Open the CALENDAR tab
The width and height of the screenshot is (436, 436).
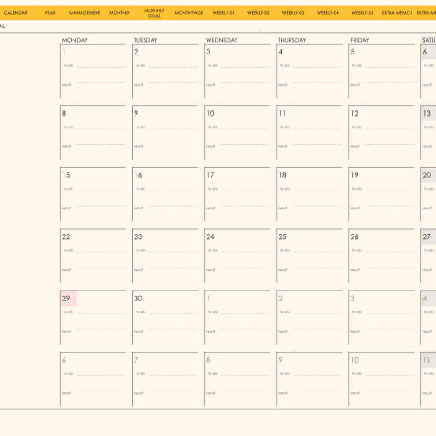[16, 13]
